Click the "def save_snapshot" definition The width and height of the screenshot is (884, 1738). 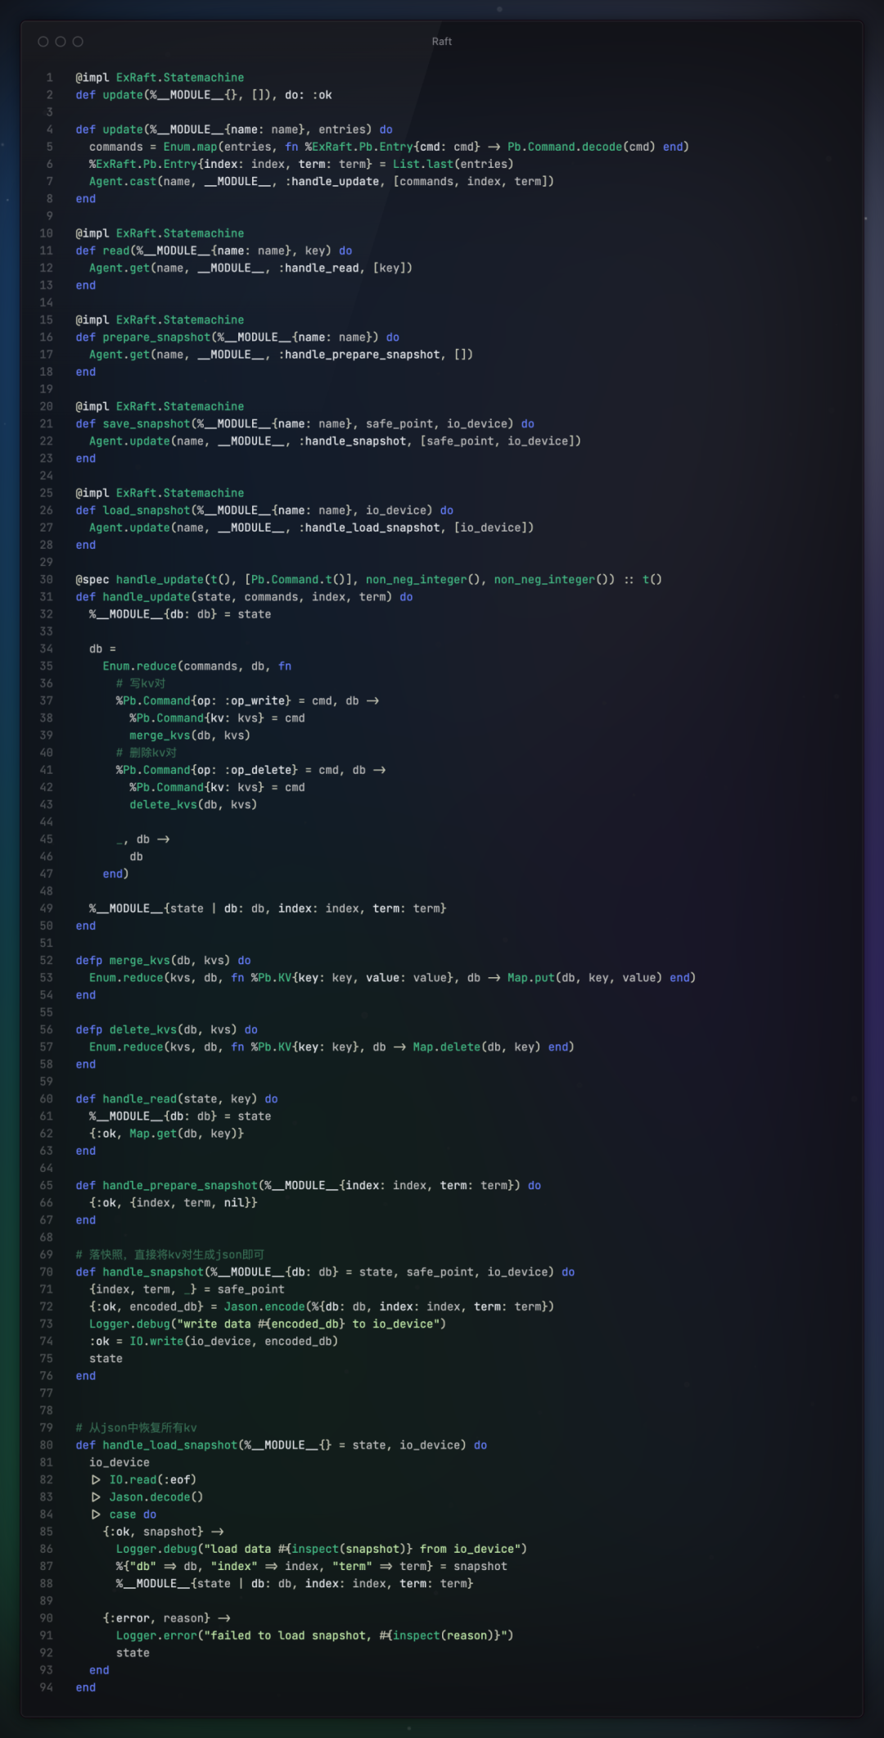tap(133, 423)
